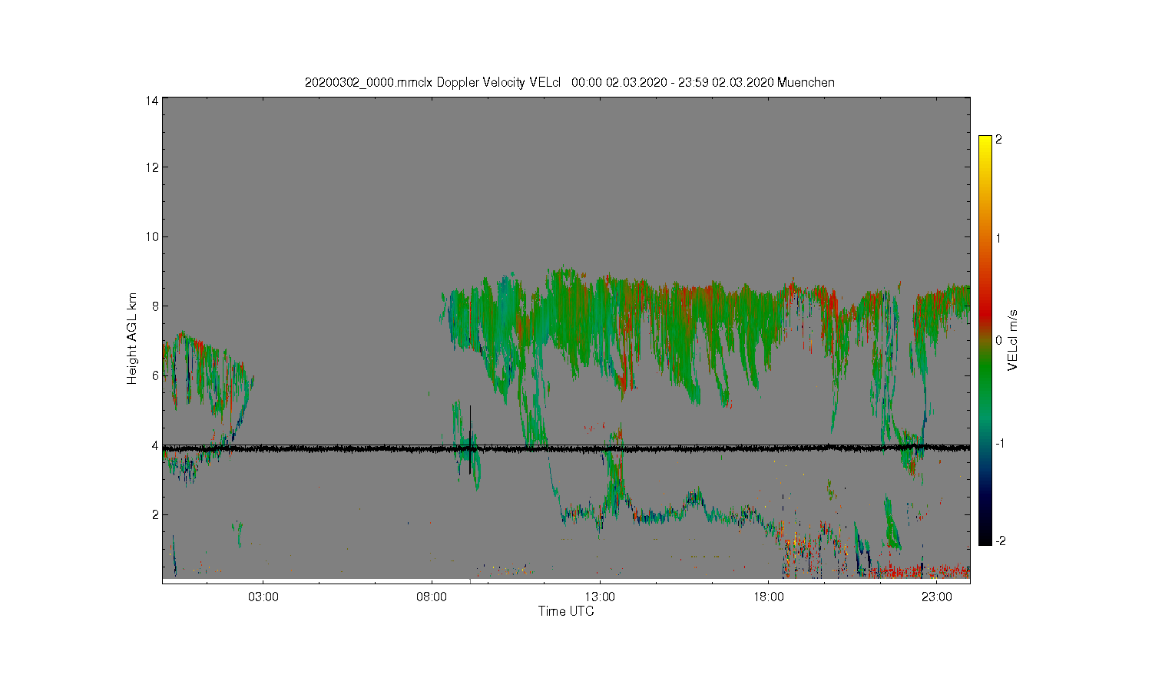This screenshot has width=1152, height=691.
Task: Click the 14 km height tick label
Action: 152,101
